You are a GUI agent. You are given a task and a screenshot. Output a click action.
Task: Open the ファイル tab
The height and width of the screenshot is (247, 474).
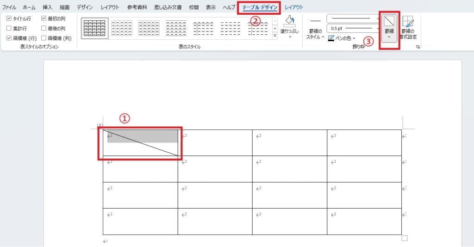click(x=9, y=7)
